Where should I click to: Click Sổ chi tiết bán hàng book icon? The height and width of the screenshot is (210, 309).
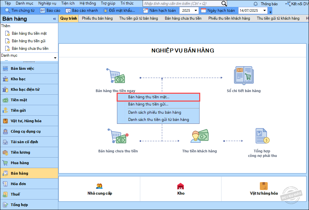tap(244, 76)
